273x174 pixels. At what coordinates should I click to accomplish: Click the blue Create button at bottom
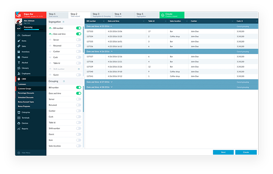(246, 152)
